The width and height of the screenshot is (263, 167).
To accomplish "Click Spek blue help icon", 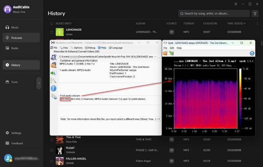I will pos(252,53).
